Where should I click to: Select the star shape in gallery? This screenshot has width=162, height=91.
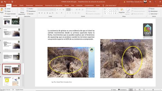115,13
